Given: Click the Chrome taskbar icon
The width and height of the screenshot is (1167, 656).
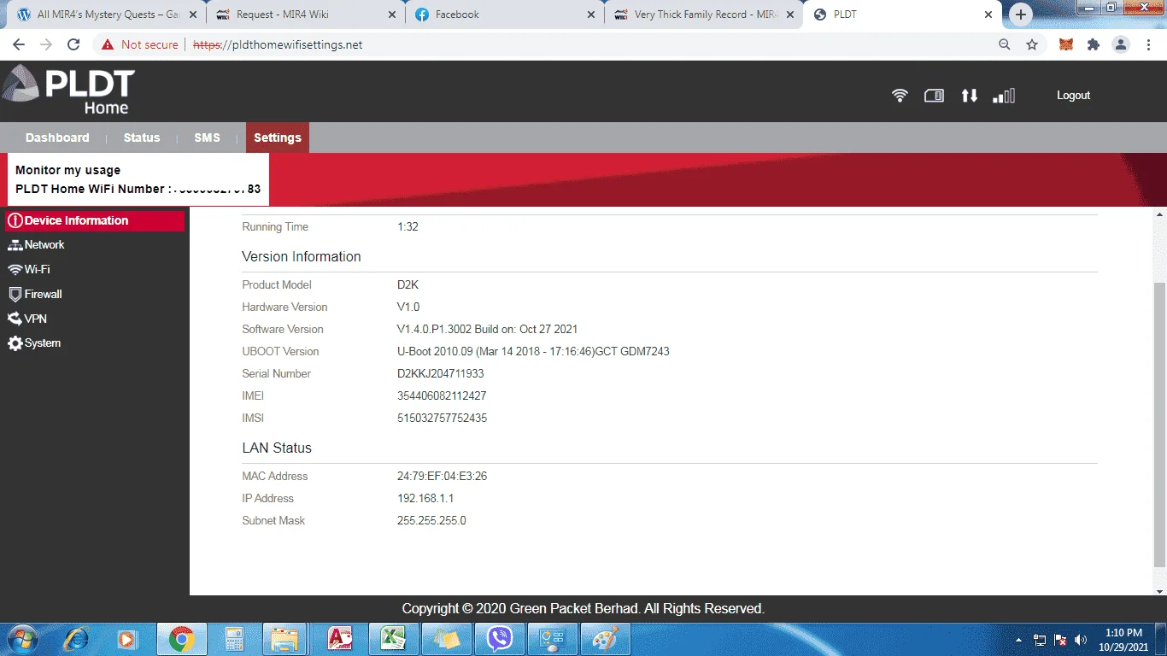Looking at the screenshot, I should [x=181, y=639].
